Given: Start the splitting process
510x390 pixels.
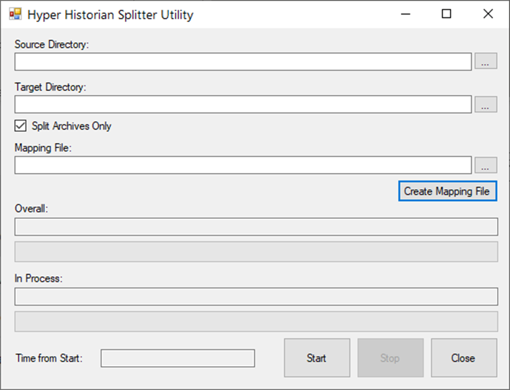Looking at the screenshot, I should (x=317, y=358).
